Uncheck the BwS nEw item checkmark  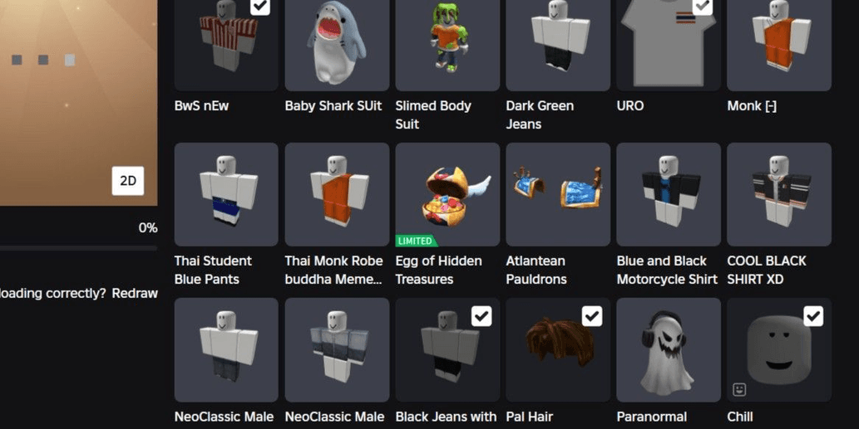pyautogui.click(x=259, y=7)
